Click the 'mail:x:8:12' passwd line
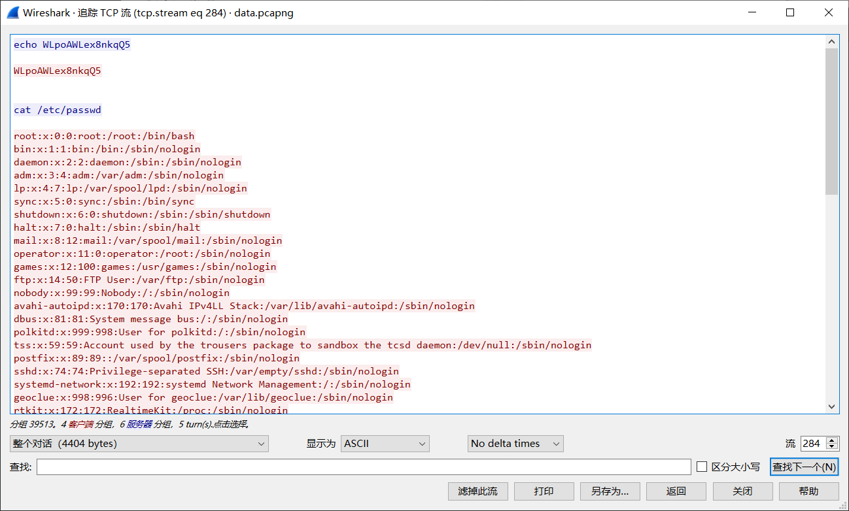The width and height of the screenshot is (849, 511). pos(148,240)
